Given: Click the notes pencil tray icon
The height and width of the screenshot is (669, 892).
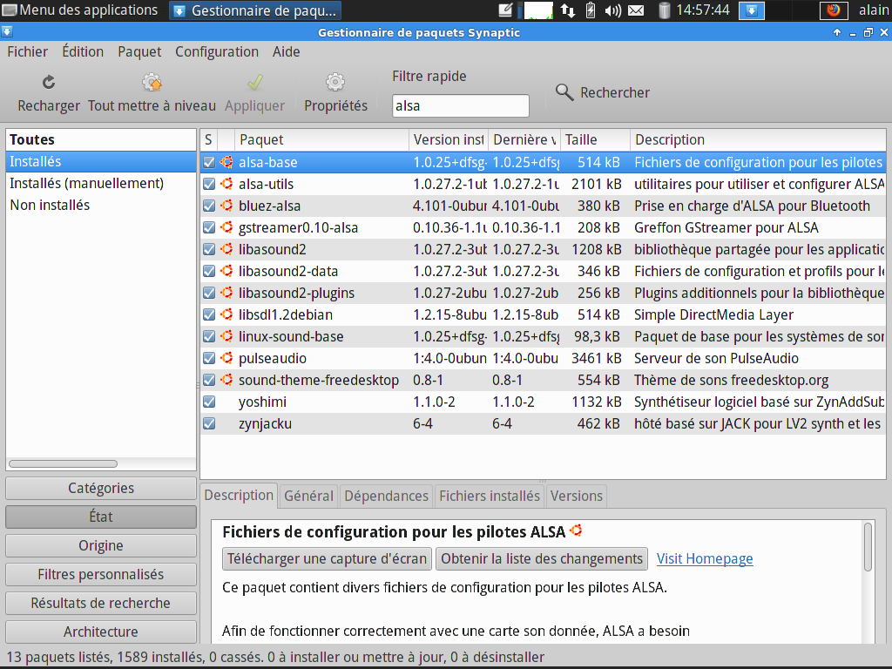Looking at the screenshot, I should 506,10.
